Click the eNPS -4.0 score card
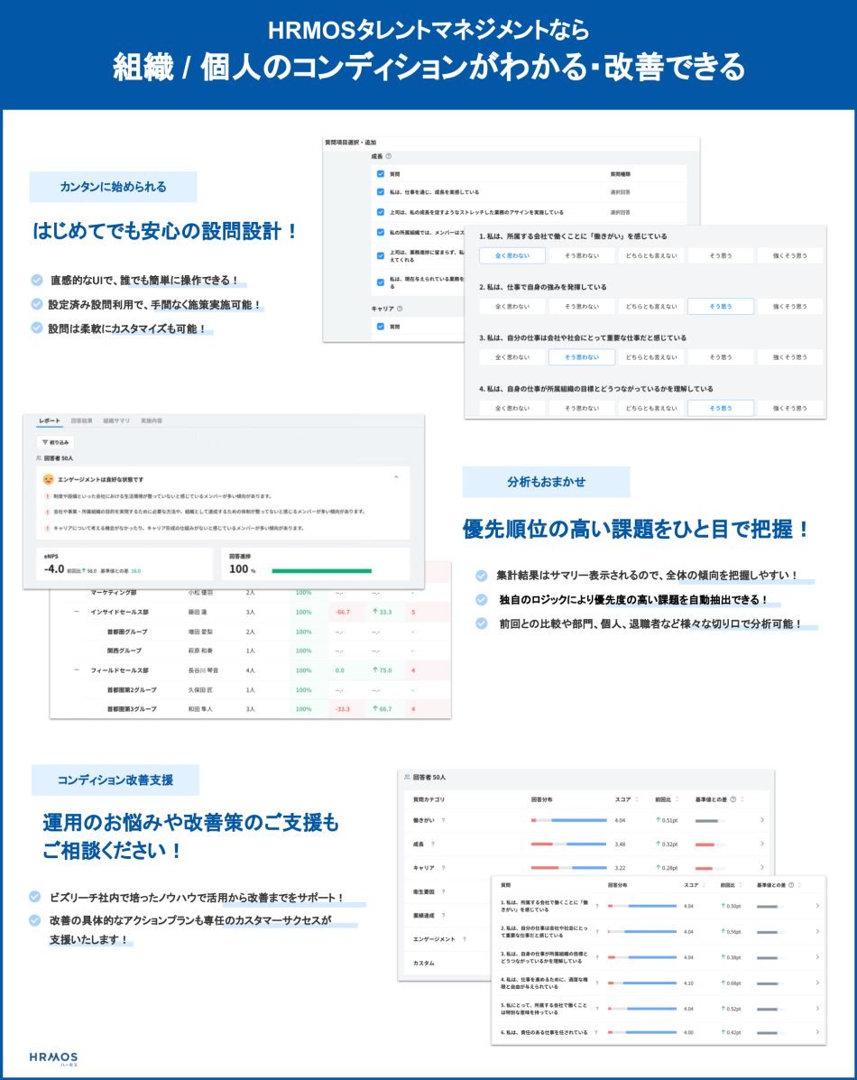The image size is (857, 1080). (x=124, y=563)
